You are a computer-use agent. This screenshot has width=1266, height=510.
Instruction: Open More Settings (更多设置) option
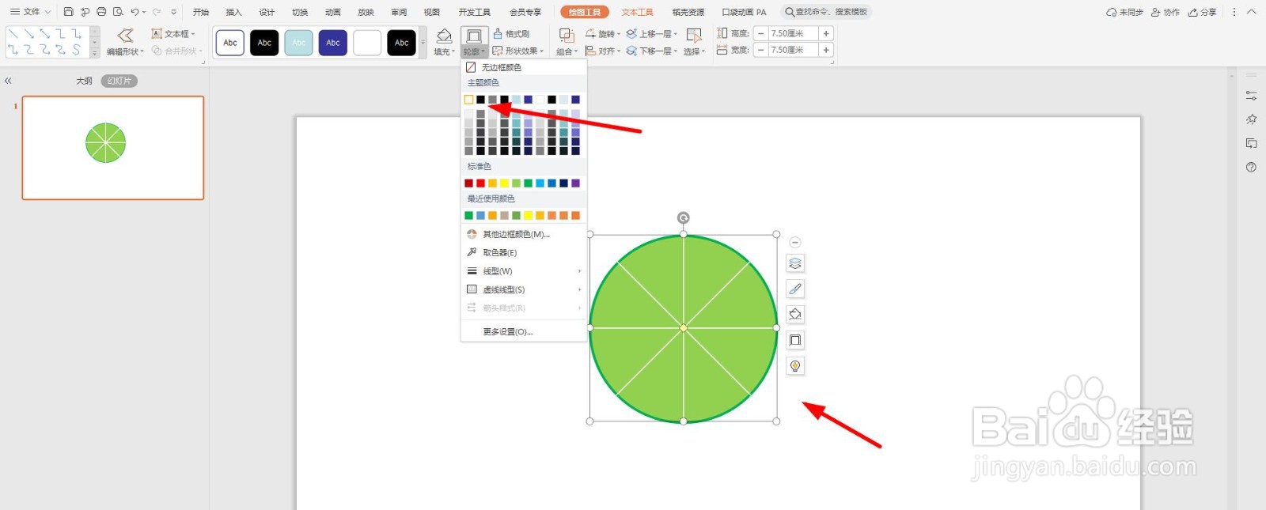524,332
